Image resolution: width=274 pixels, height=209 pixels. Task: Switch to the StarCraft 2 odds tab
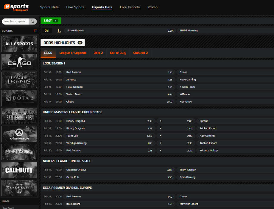click(140, 53)
